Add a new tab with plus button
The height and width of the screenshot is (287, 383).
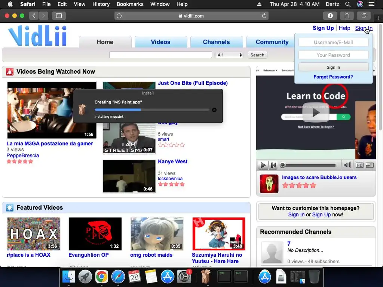pos(378,18)
